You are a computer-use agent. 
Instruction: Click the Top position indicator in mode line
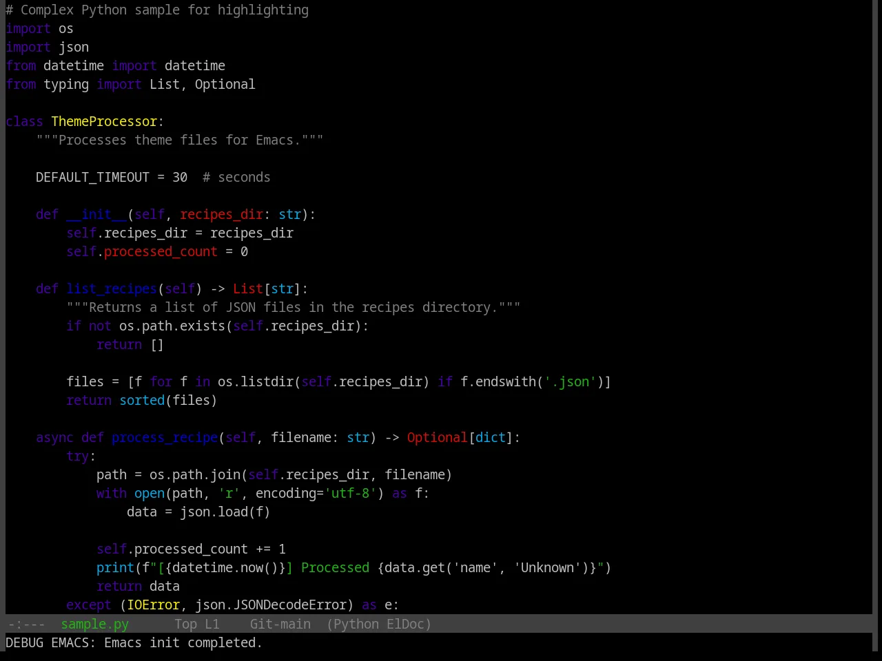(x=185, y=624)
